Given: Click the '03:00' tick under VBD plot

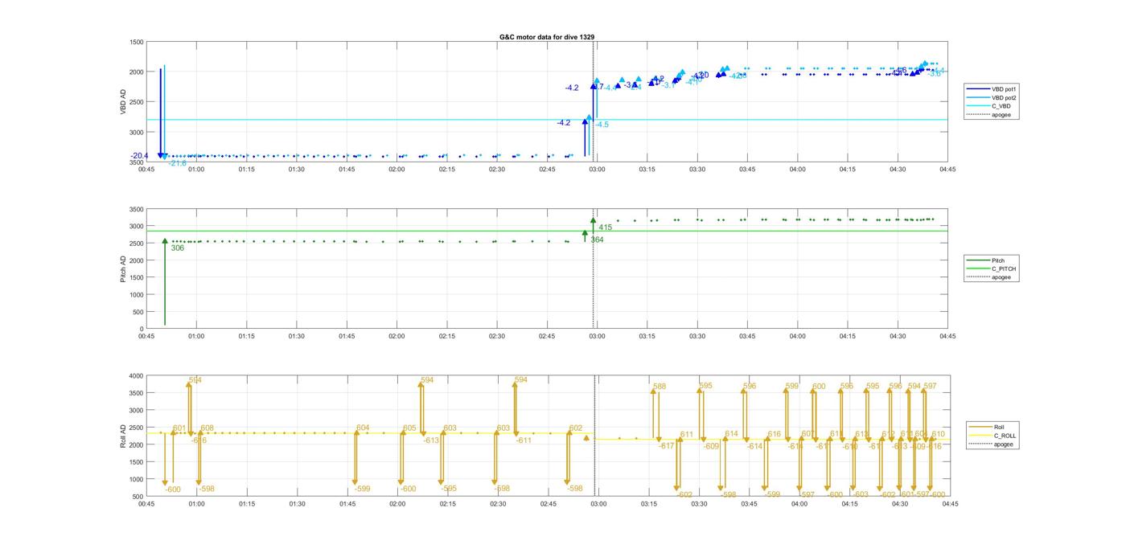Looking at the screenshot, I should (x=598, y=169).
